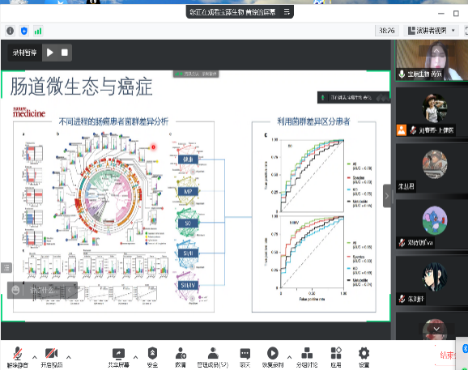
Task: Open Manage Participants (52) panel
Action: click(x=213, y=357)
